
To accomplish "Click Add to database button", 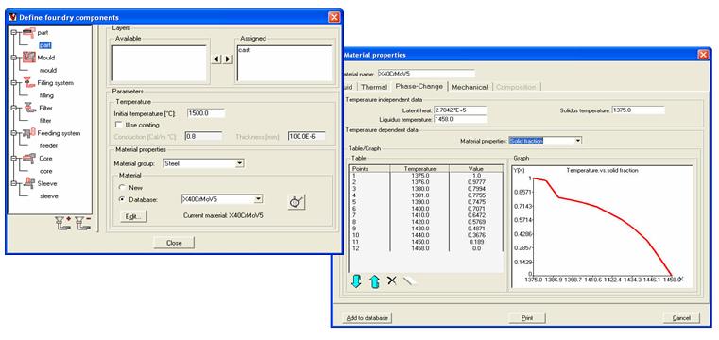I will (x=368, y=318).
